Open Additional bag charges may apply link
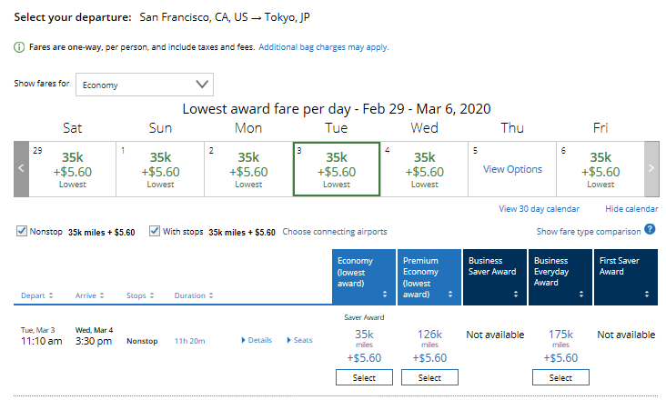The image size is (666, 400). click(324, 47)
